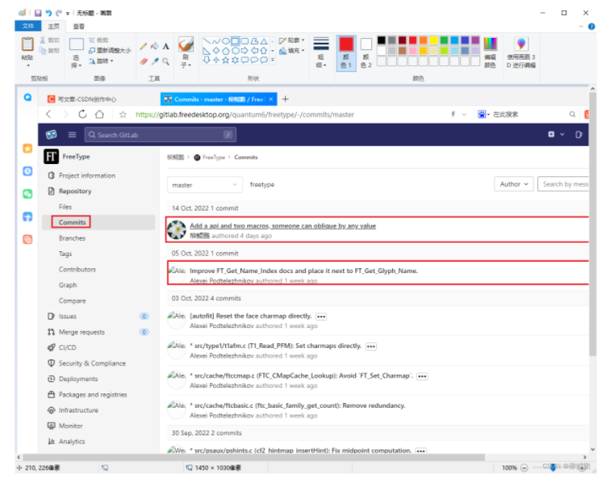The width and height of the screenshot is (606, 483).
Task: Open Branches in GitLab sidebar
Action: 72,237
